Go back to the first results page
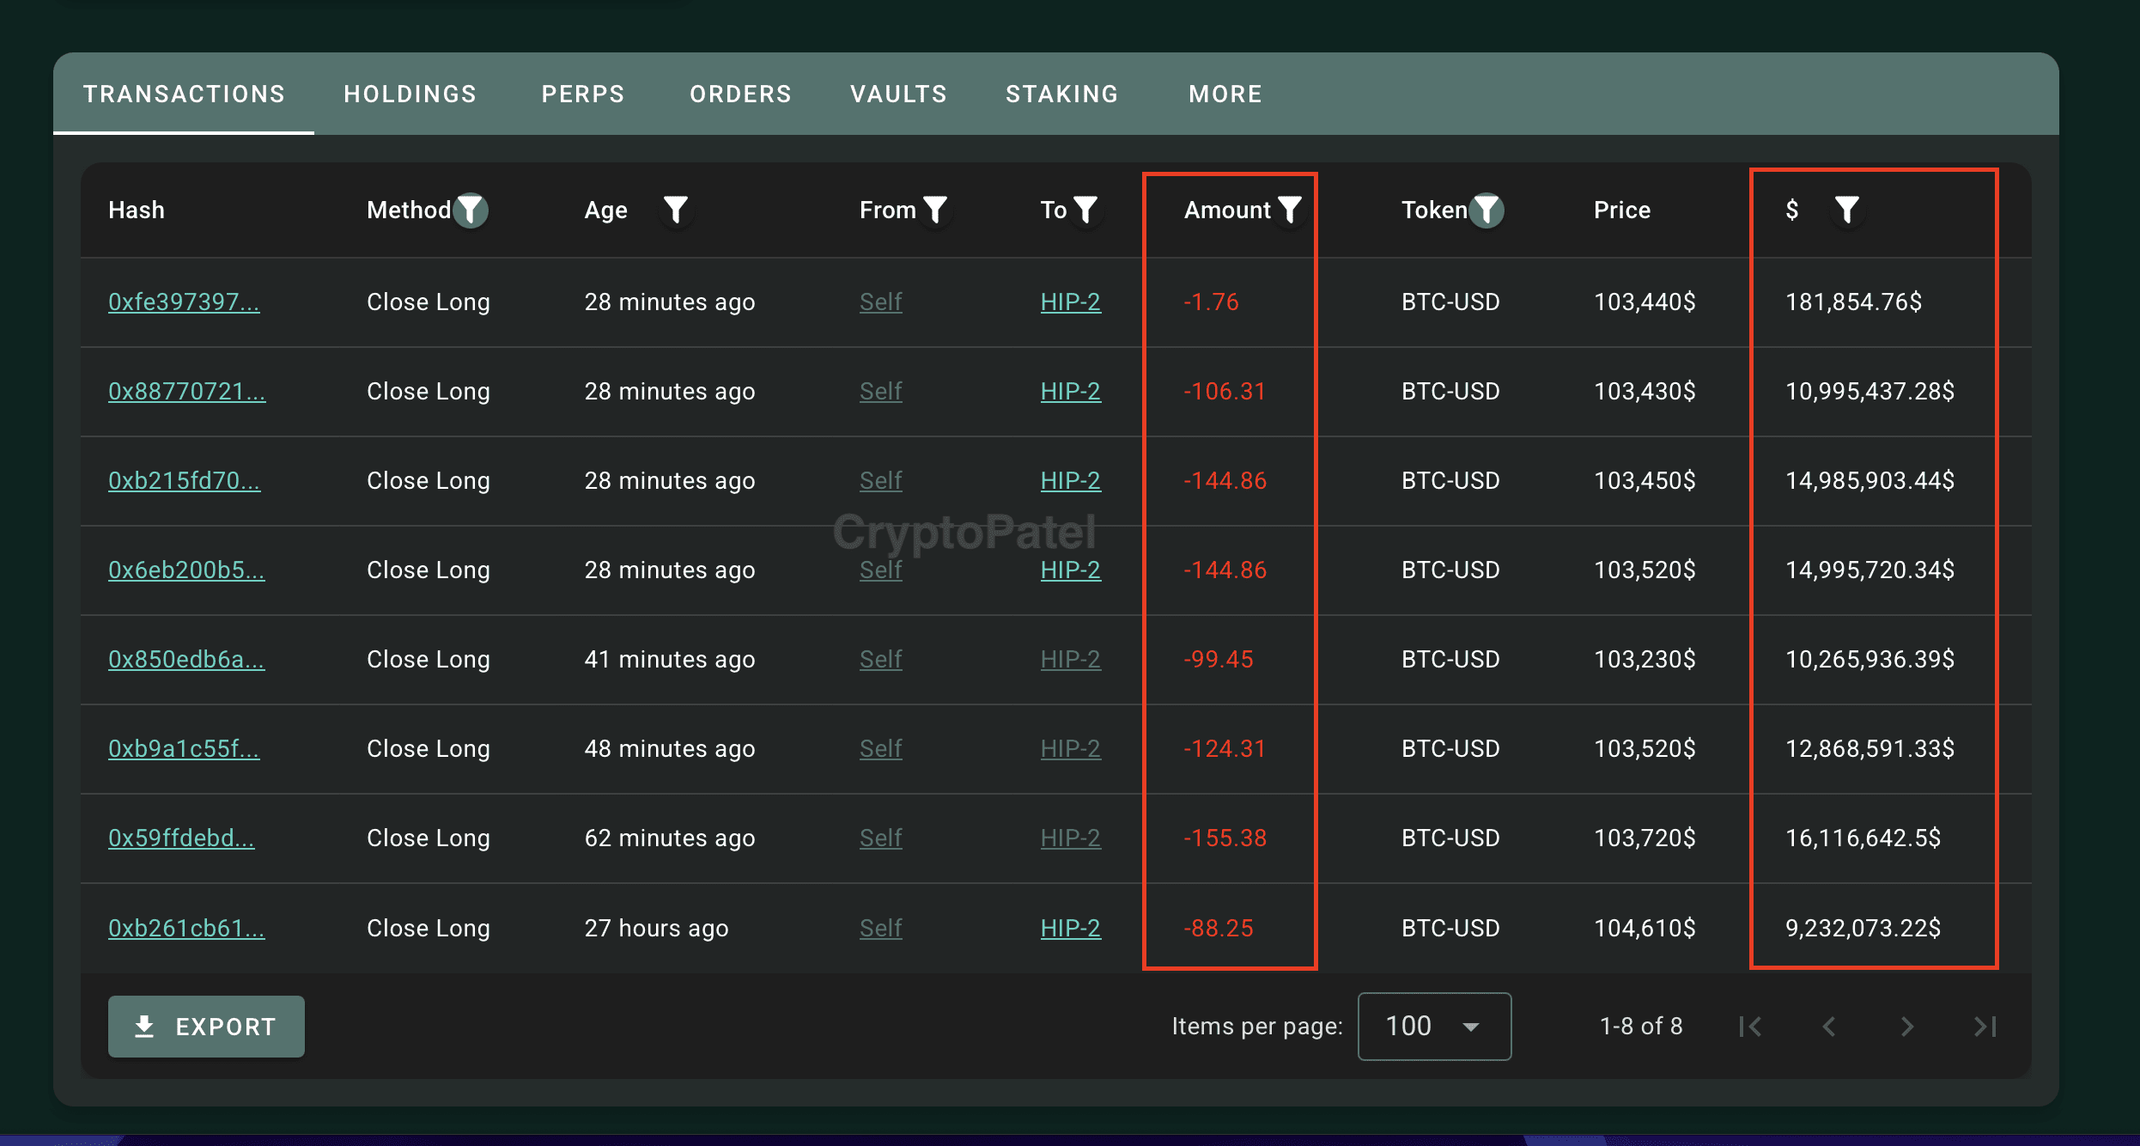The image size is (2140, 1146). click(x=1750, y=1026)
